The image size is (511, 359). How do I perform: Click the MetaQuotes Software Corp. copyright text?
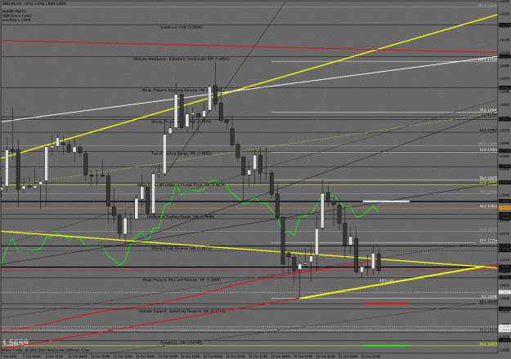point(46,350)
